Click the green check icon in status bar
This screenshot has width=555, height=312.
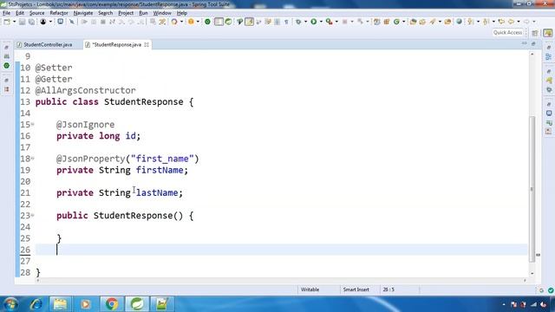tap(551, 290)
